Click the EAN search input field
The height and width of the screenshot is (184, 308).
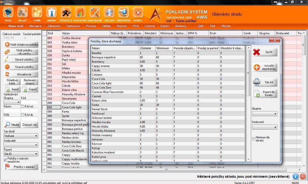[12, 119]
